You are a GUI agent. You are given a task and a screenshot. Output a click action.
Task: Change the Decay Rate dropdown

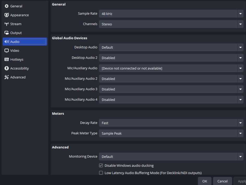pos(171,123)
